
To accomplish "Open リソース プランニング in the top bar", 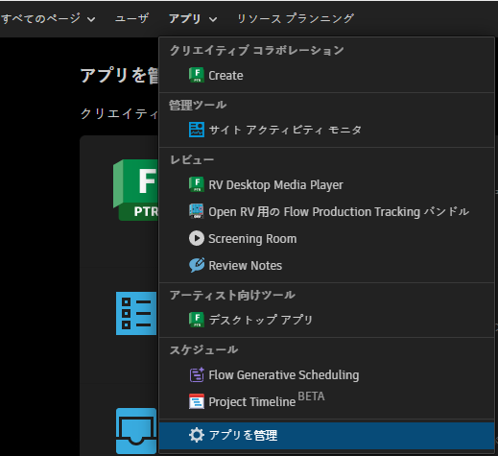I will click(296, 18).
